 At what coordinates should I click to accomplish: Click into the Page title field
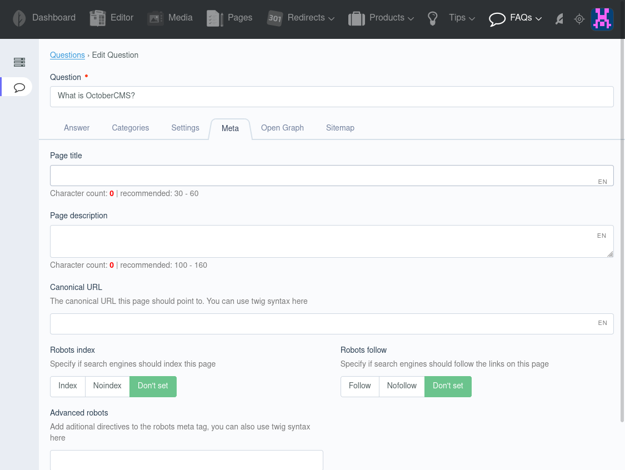[332, 176]
